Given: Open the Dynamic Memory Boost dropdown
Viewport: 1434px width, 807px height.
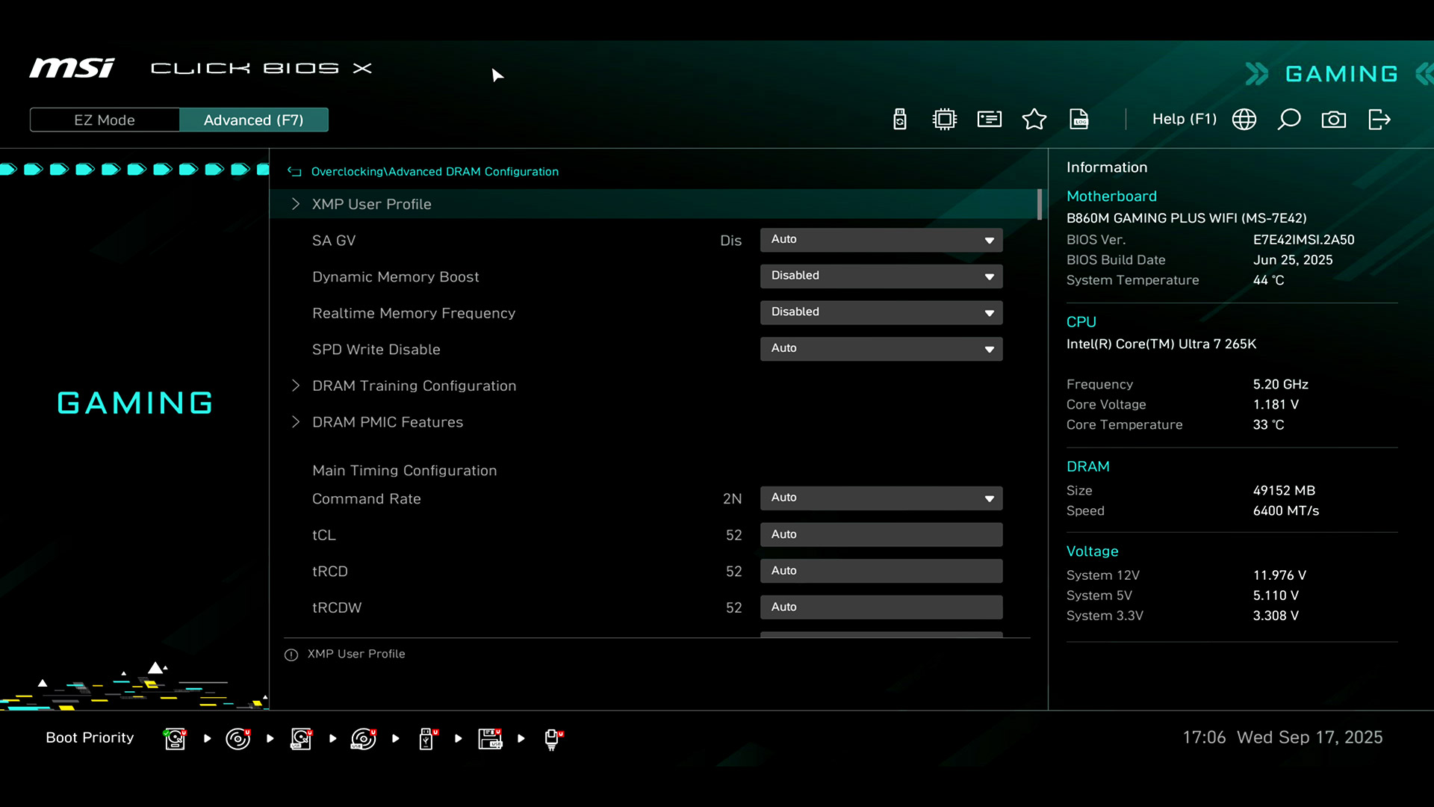Looking at the screenshot, I should 881,276.
